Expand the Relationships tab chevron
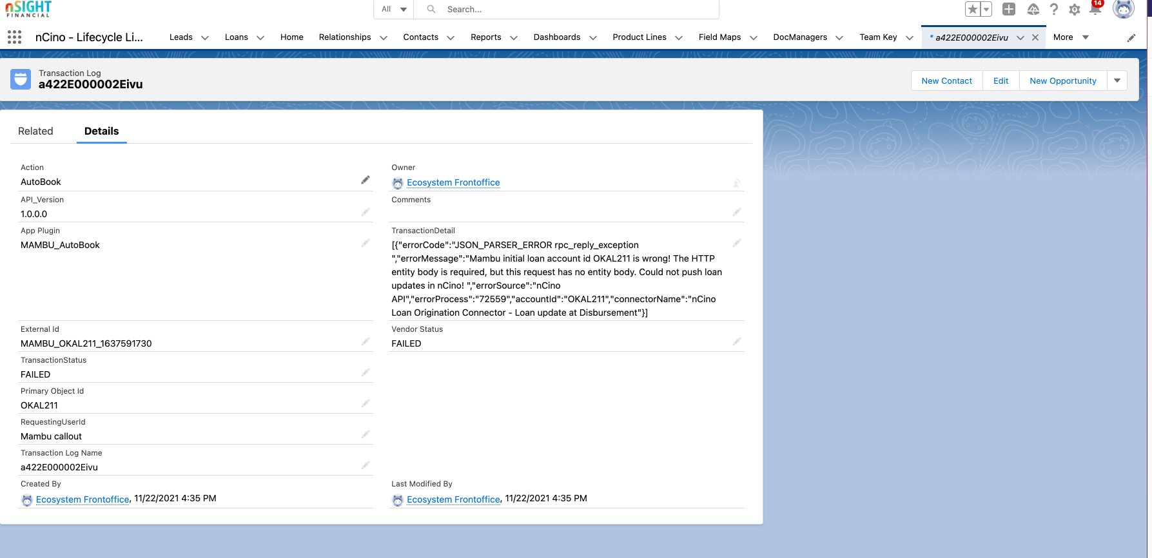This screenshot has width=1152, height=558. pos(384,38)
